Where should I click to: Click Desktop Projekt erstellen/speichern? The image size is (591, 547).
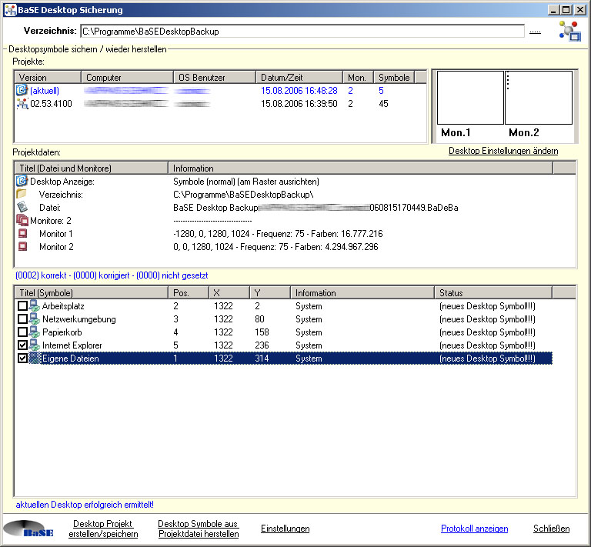click(x=103, y=529)
